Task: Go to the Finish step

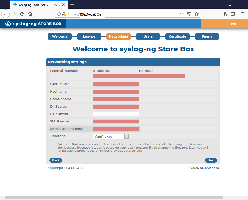Action: click(x=207, y=36)
